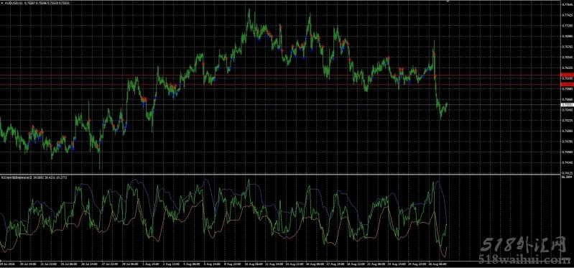Click the upper red price label on axis
The height and width of the screenshot is (268, 574).
[567, 75]
